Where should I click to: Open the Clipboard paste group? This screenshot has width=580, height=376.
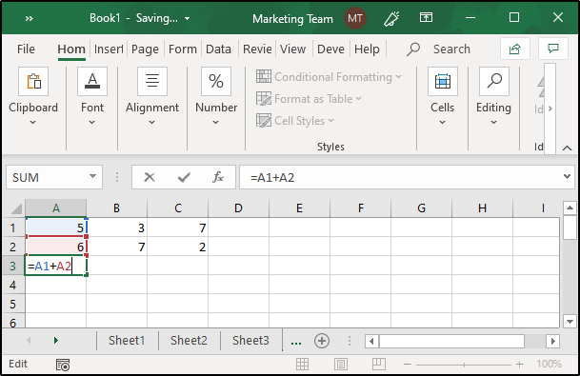(33, 97)
